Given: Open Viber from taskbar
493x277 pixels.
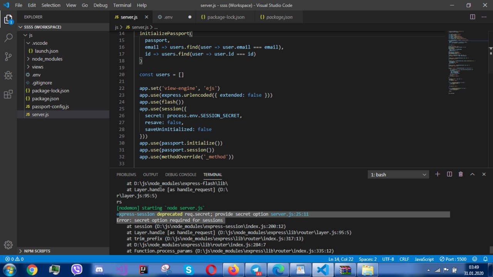Looking at the screenshot, I should (77, 270).
